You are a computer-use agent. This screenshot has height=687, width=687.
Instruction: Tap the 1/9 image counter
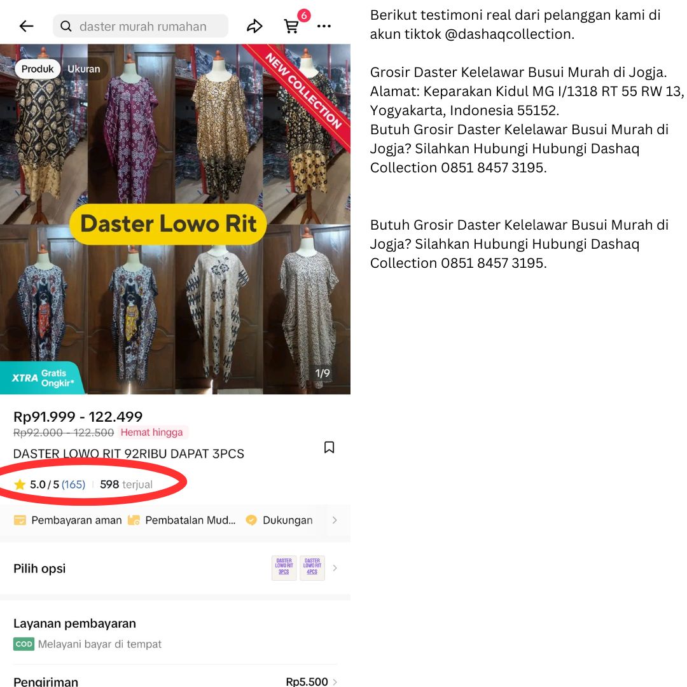[x=323, y=373]
